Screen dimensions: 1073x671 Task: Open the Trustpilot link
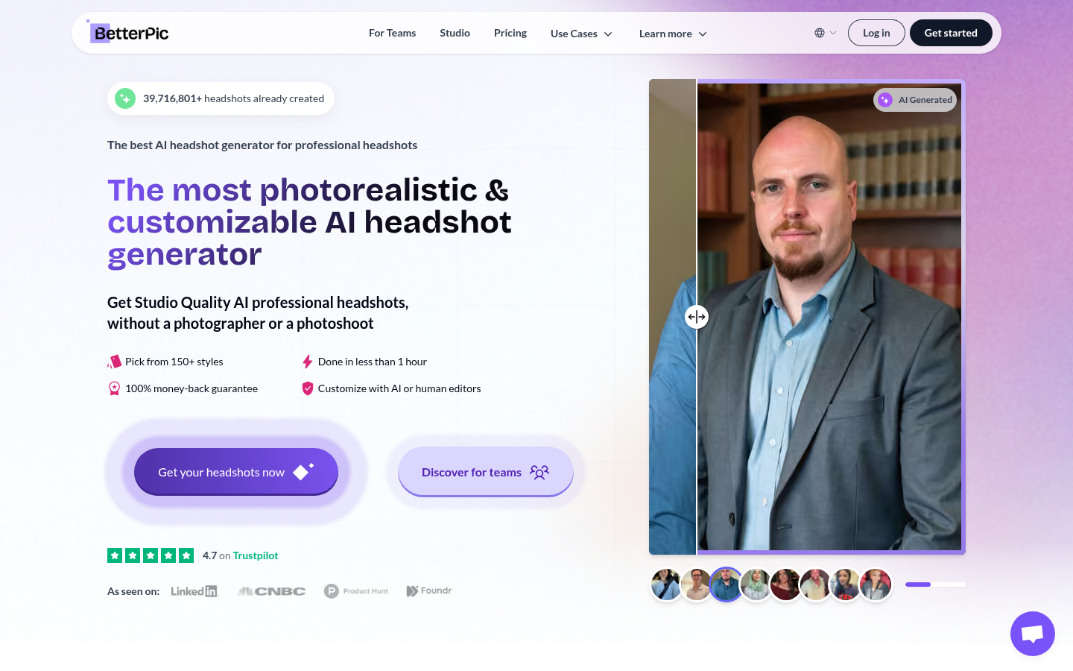pos(256,555)
